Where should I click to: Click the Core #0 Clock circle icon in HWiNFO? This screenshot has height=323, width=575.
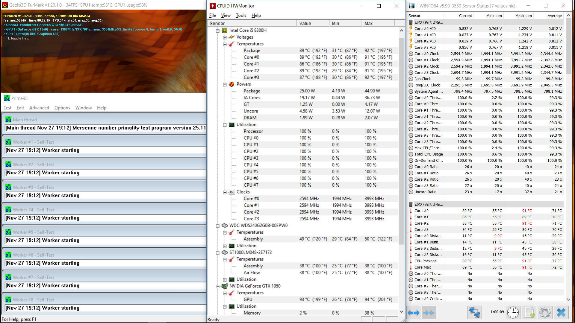click(411, 54)
